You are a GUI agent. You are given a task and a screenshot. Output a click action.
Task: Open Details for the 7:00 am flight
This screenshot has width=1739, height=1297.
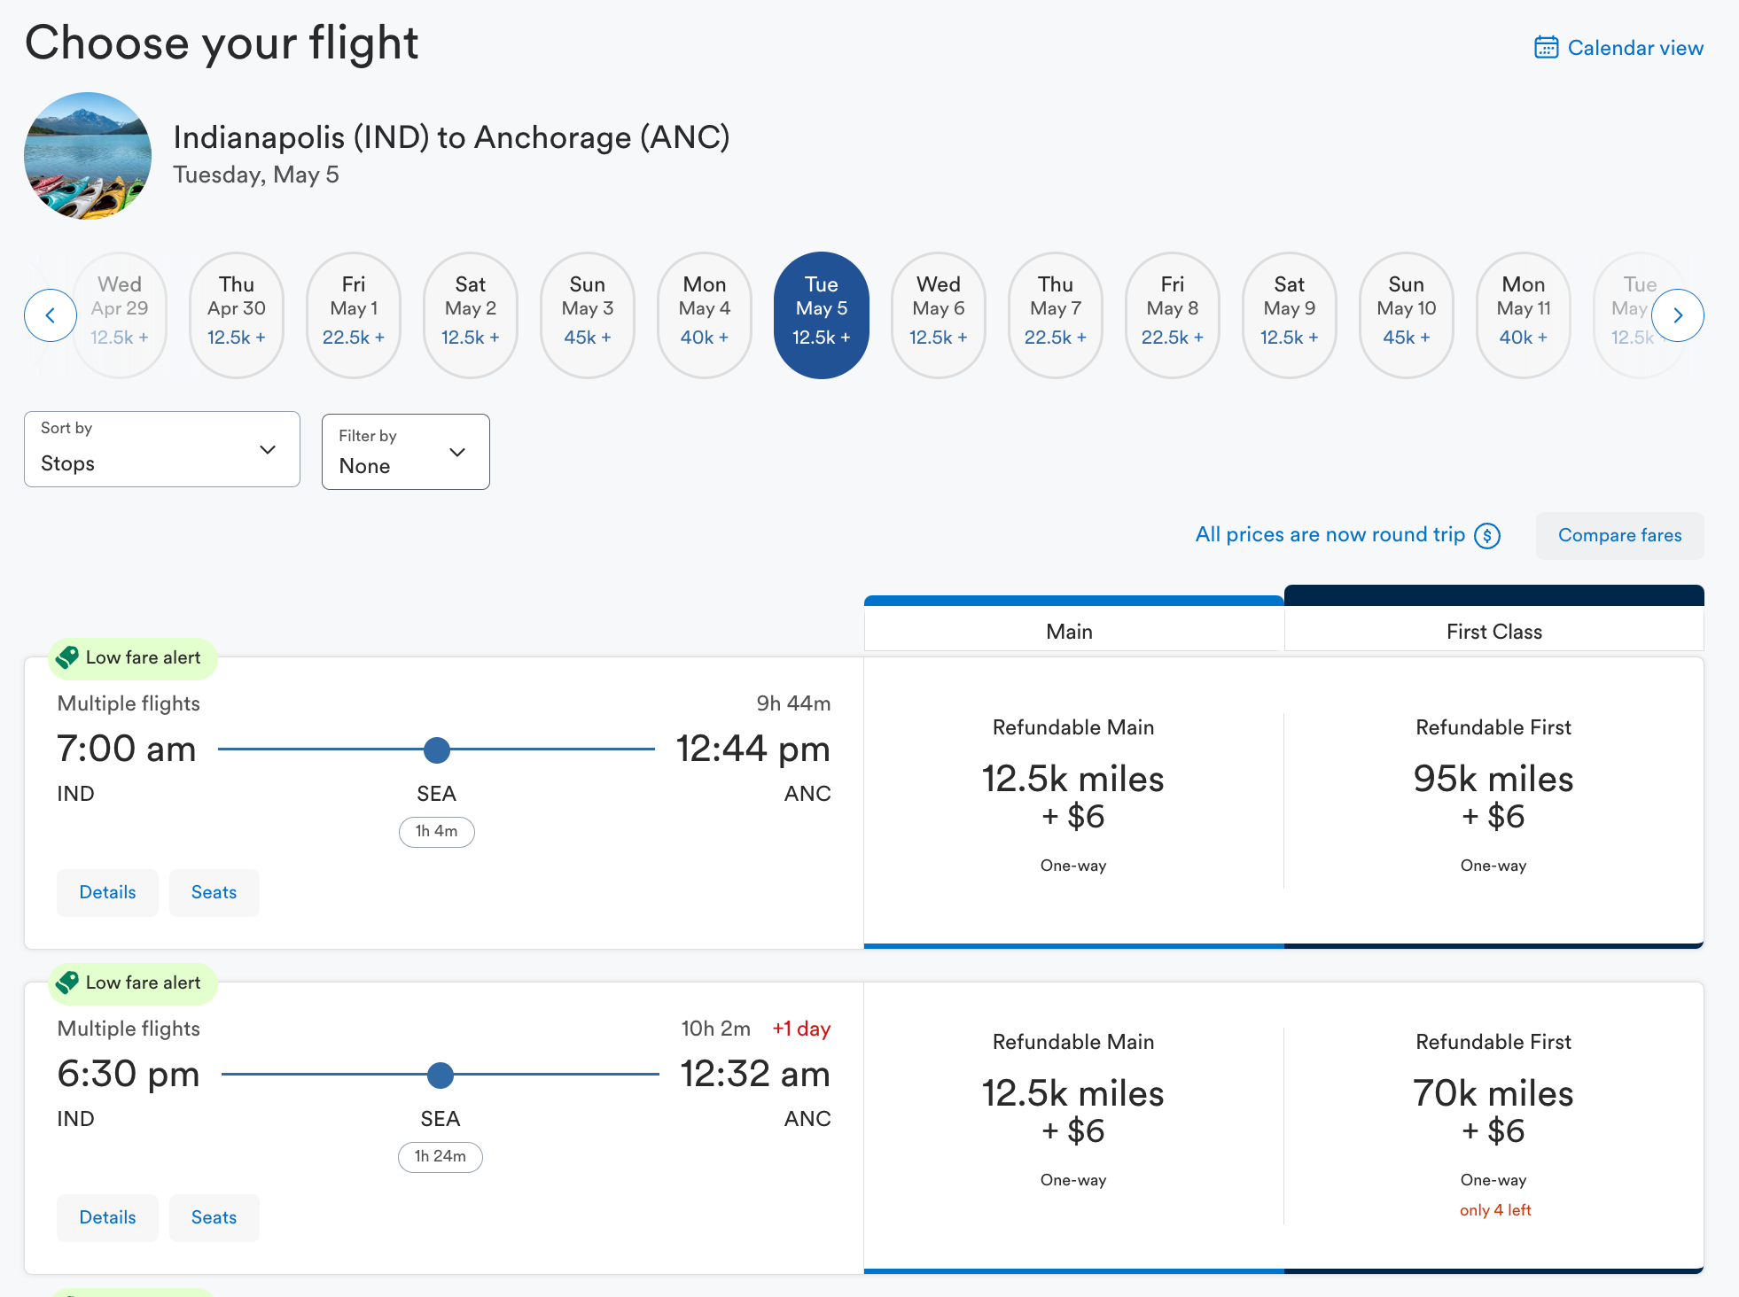tap(107, 892)
